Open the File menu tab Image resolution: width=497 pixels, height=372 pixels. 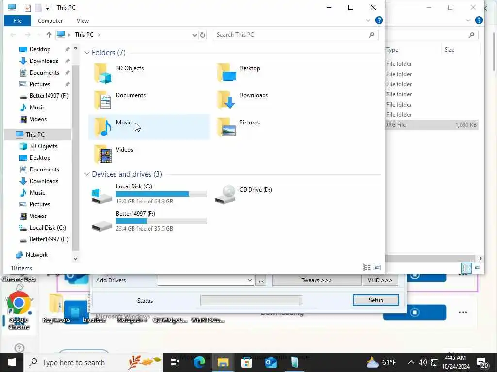(17, 21)
